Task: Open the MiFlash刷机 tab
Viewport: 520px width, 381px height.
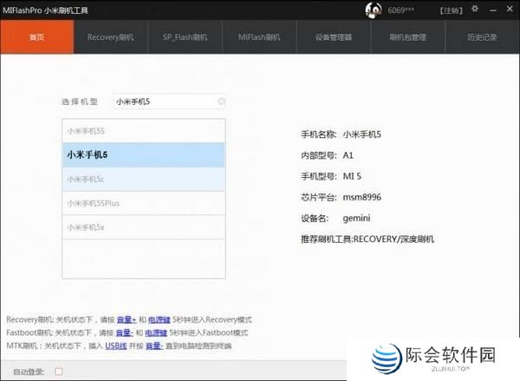Action: pyautogui.click(x=259, y=36)
